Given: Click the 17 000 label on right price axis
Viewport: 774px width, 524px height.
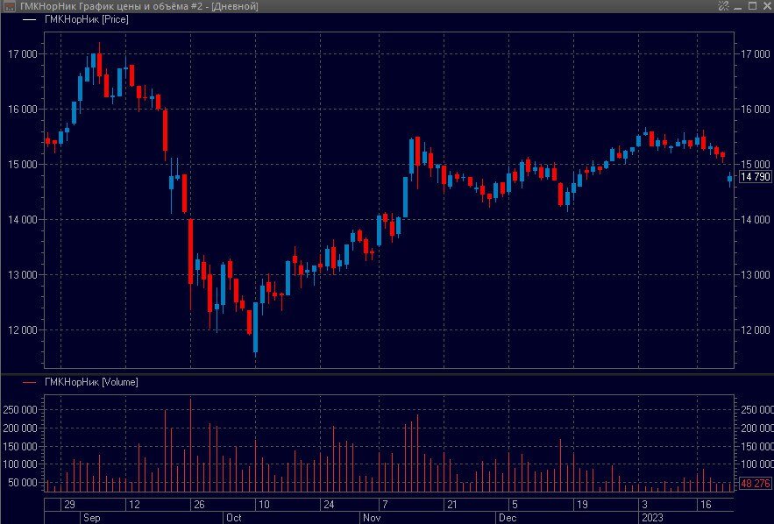Looking at the screenshot, I should pyautogui.click(x=756, y=54).
